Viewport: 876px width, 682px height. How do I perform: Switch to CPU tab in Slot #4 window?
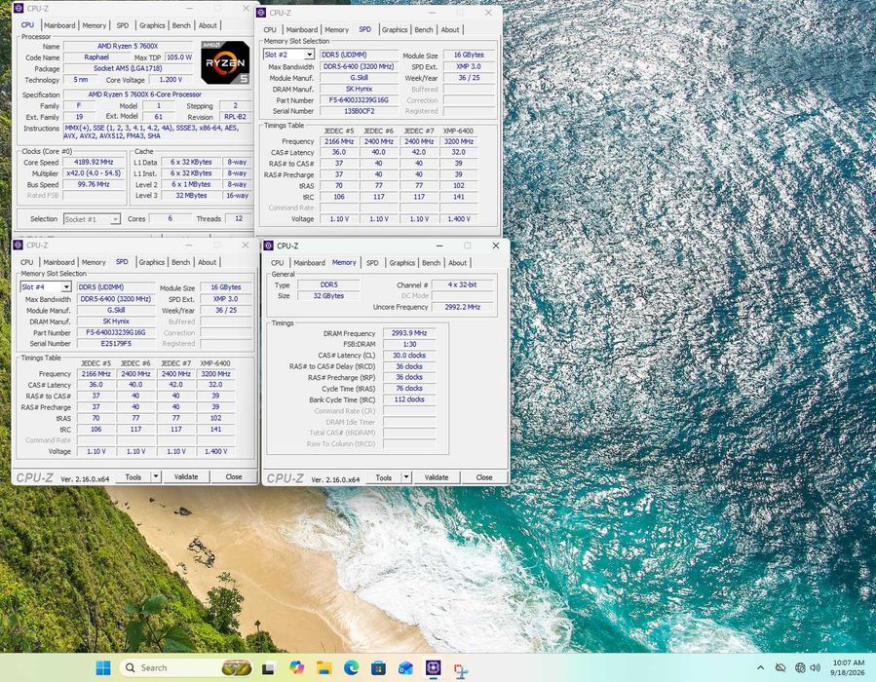pos(27,262)
